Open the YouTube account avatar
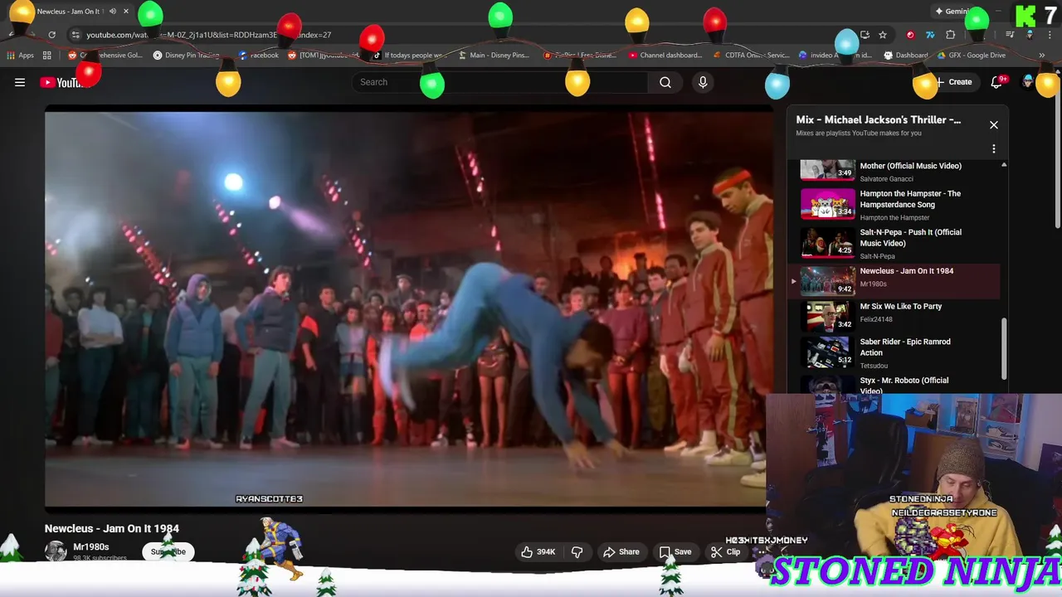 (x=1029, y=82)
